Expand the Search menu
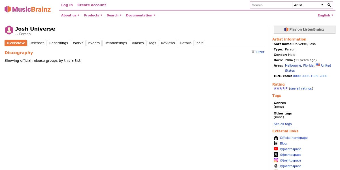Screen dimensions: 340x170 tap(114, 15)
